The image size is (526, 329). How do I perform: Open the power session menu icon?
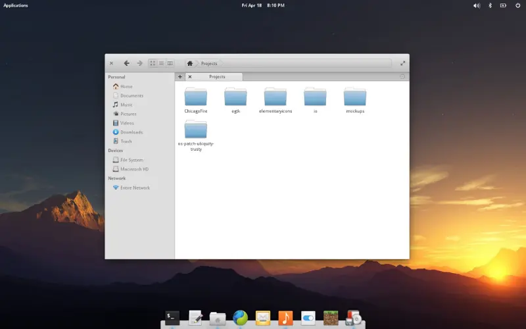517,5
